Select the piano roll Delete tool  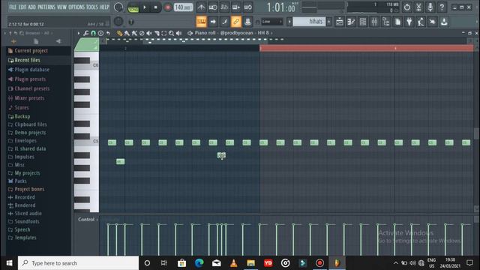tap(142, 33)
